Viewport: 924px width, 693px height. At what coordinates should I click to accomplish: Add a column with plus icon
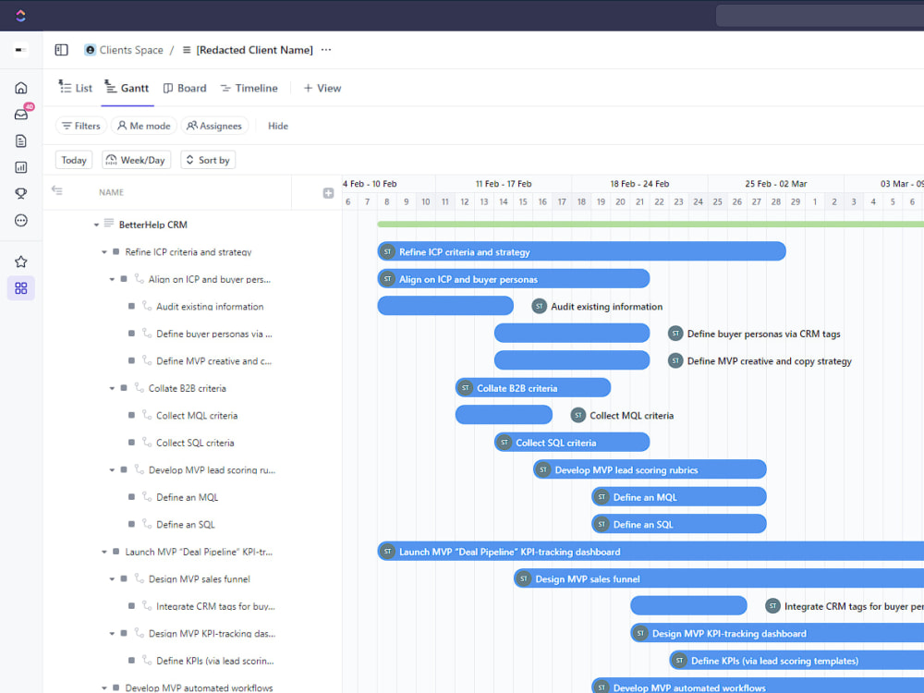tap(328, 193)
